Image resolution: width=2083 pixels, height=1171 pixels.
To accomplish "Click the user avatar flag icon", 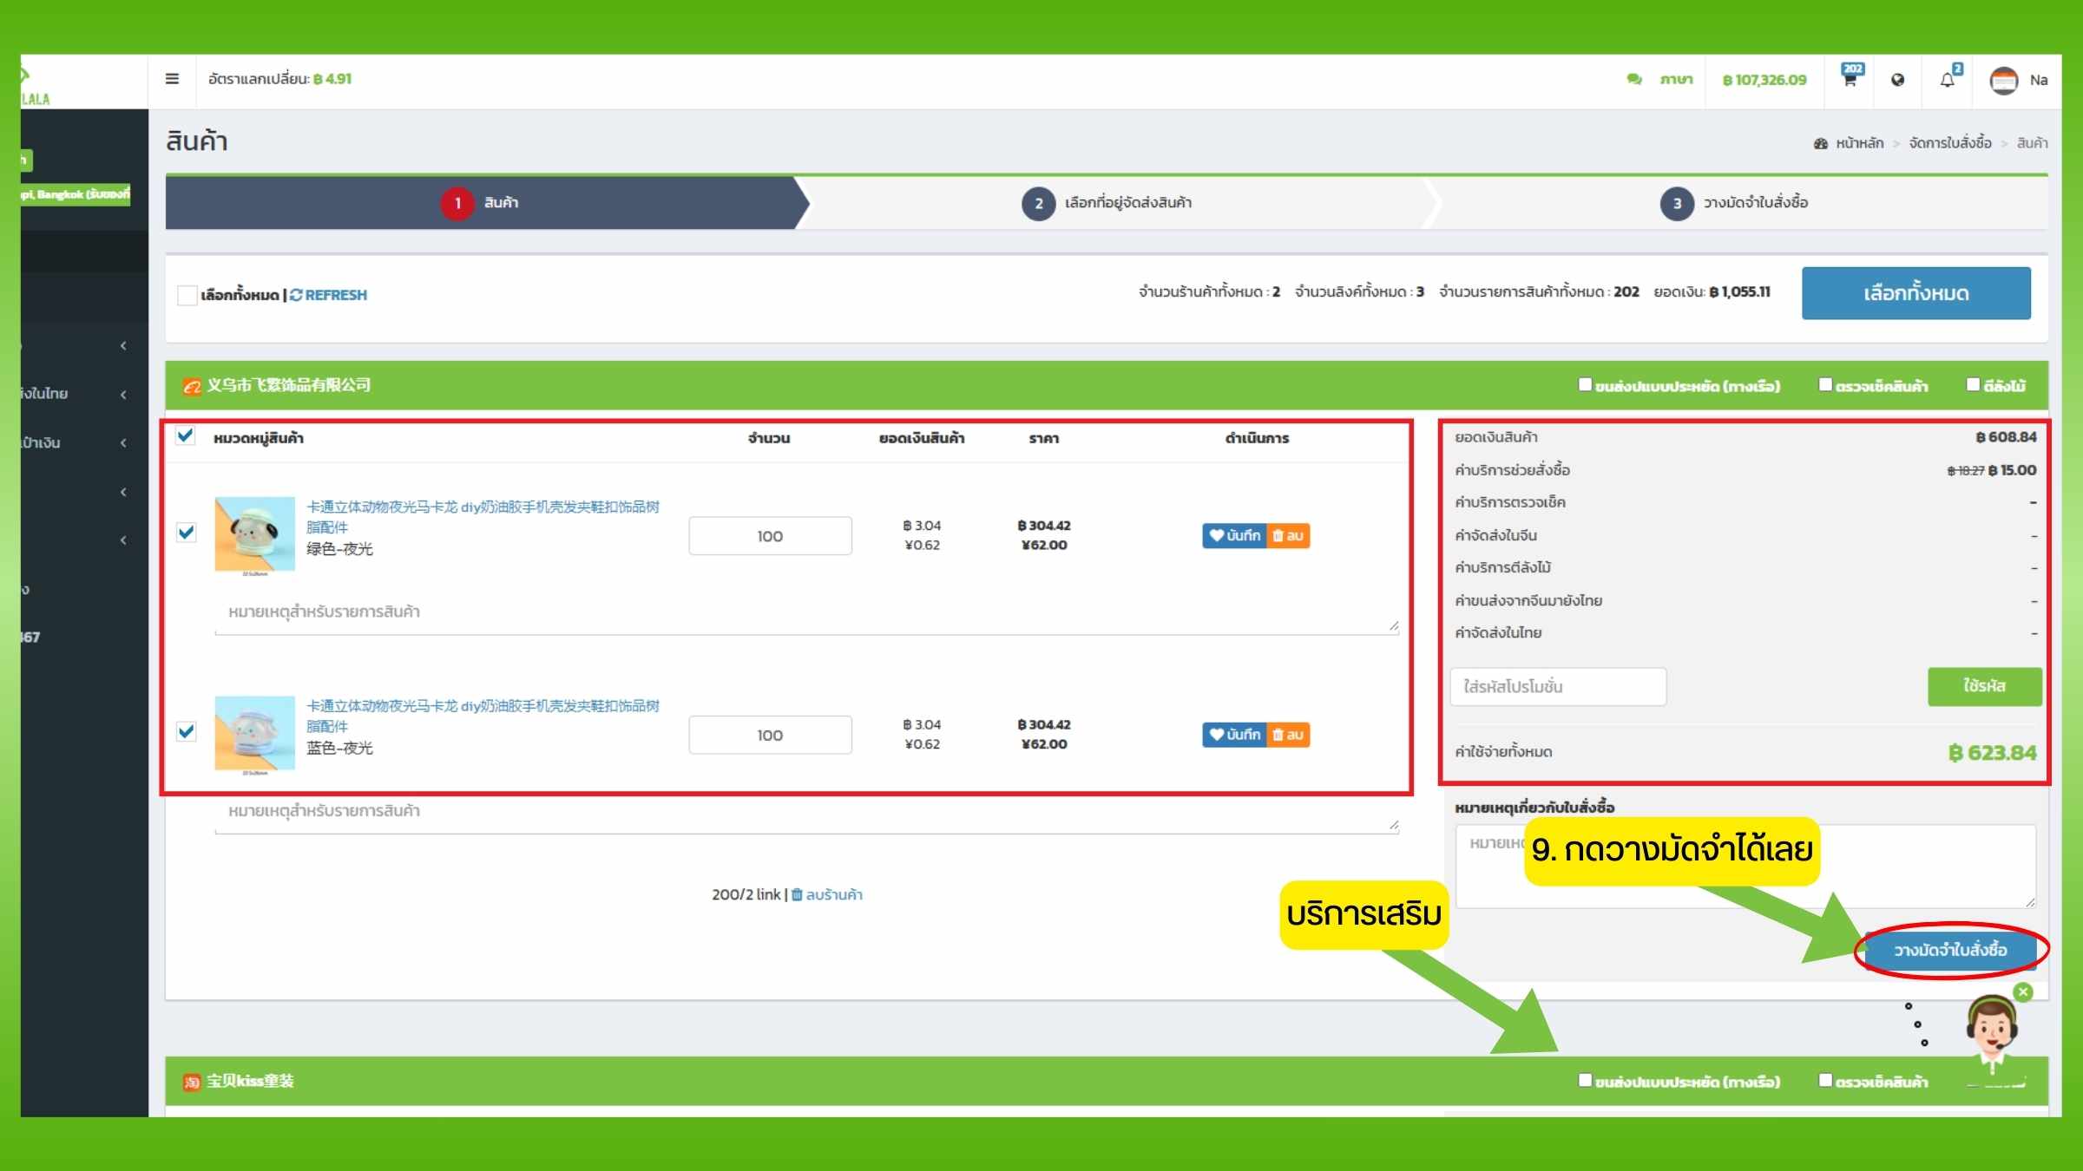I will [x=2004, y=81].
